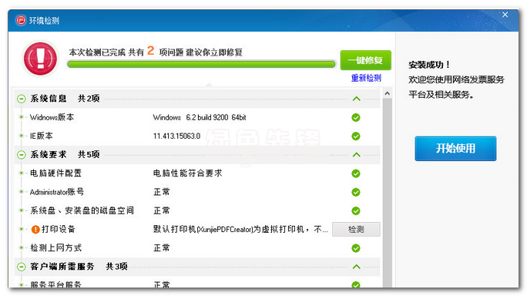This screenshot has width=527, height=296.
Task: Click the green detection progress bar
Action: 201,64
